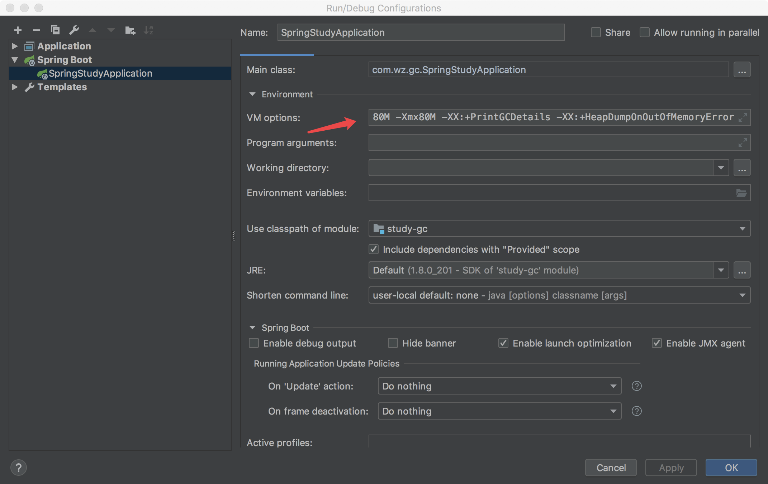Click the Cancel button
The image size is (768, 484).
pyautogui.click(x=611, y=468)
